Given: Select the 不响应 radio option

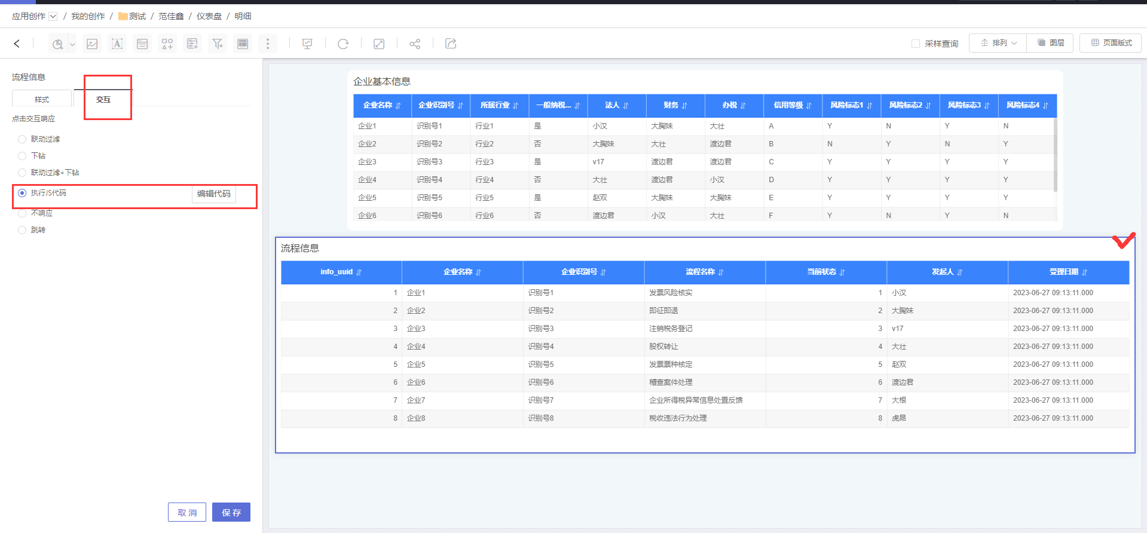Looking at the screenshot, I should point(22,213).
